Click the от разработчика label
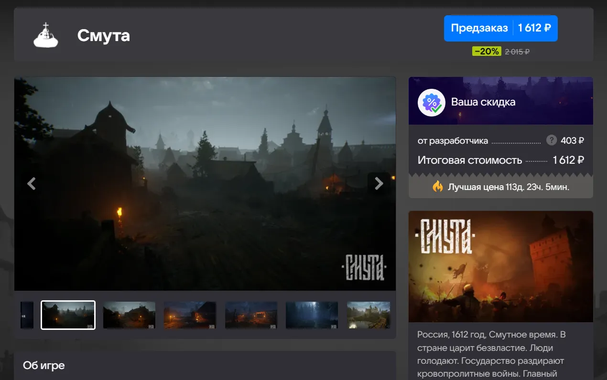 453,141
